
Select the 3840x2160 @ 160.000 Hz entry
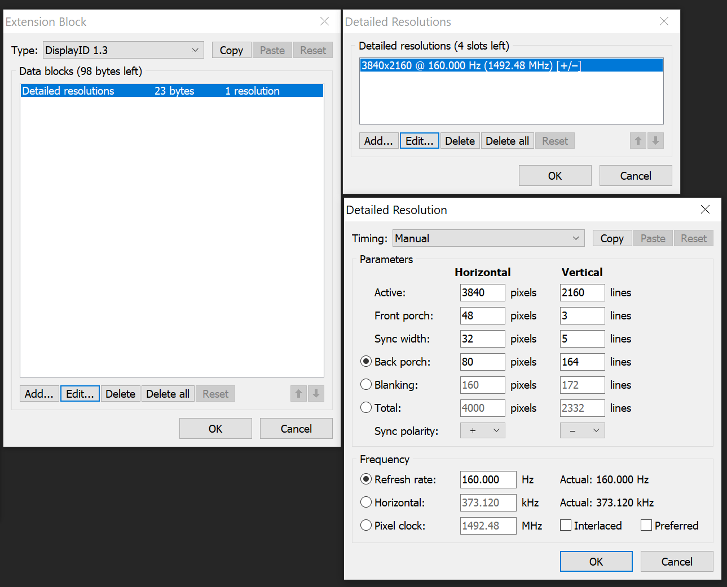click(510, 65)
